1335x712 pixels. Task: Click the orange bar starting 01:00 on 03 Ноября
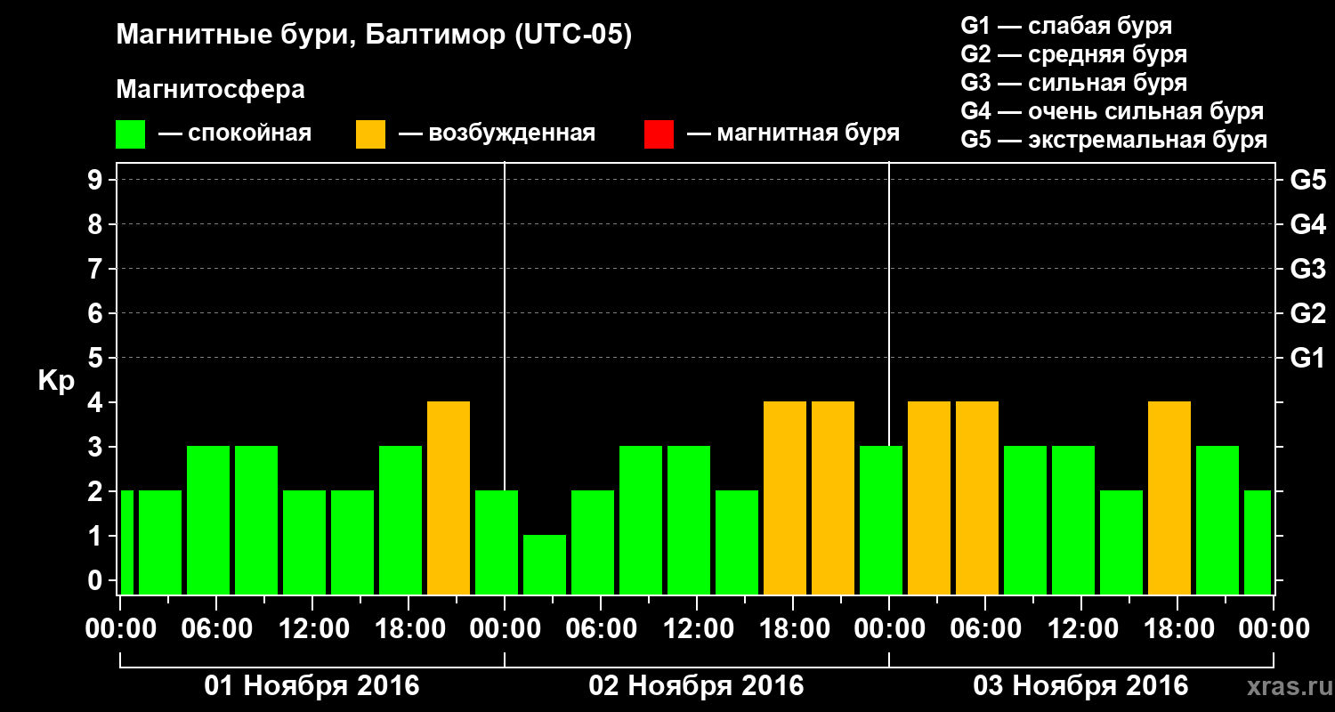tap(929, 498)
